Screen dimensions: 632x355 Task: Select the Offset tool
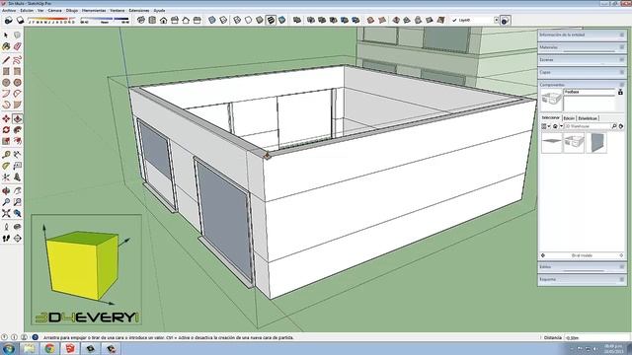coord(18,141)
